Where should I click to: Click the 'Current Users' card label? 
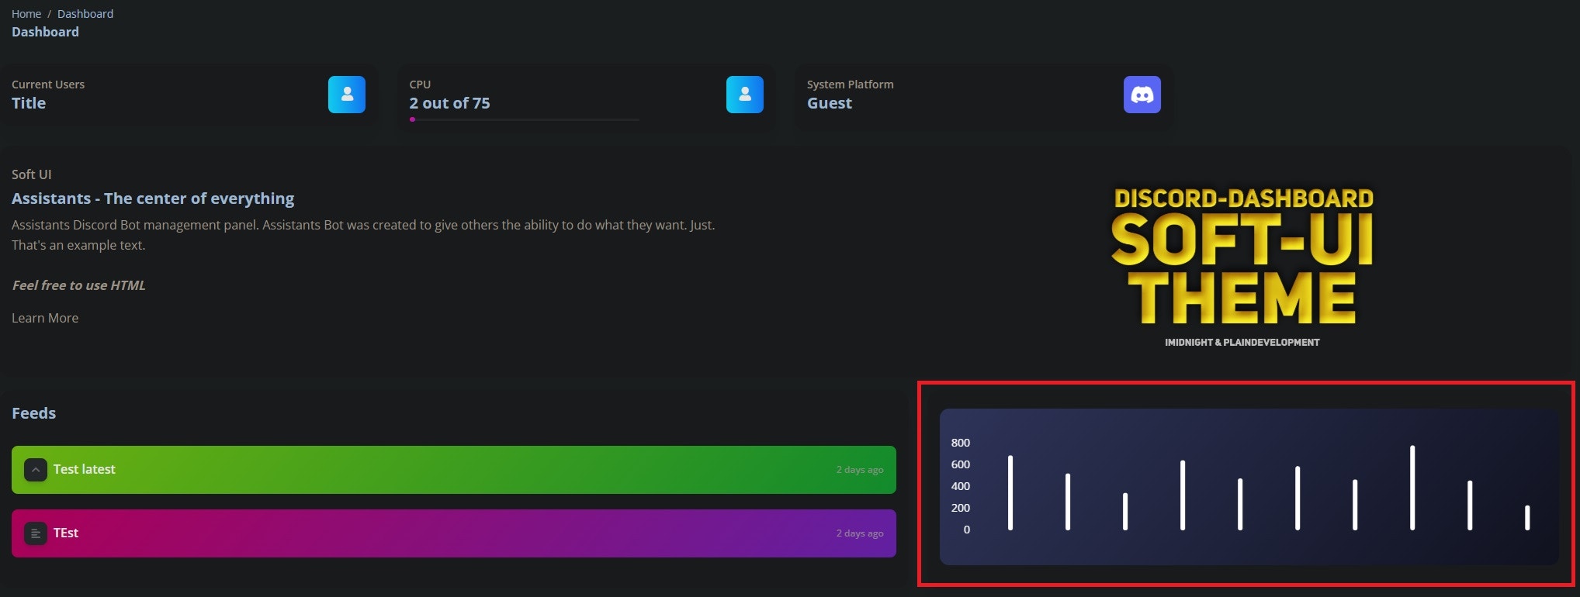pyautogui.click(x=48, y=85)
